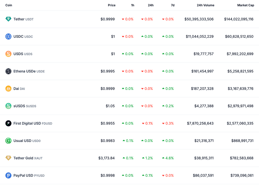Viewport: 259px width, 186px height.
Task: Click the Tether coin logo icon
Action: tap(8, 19)
